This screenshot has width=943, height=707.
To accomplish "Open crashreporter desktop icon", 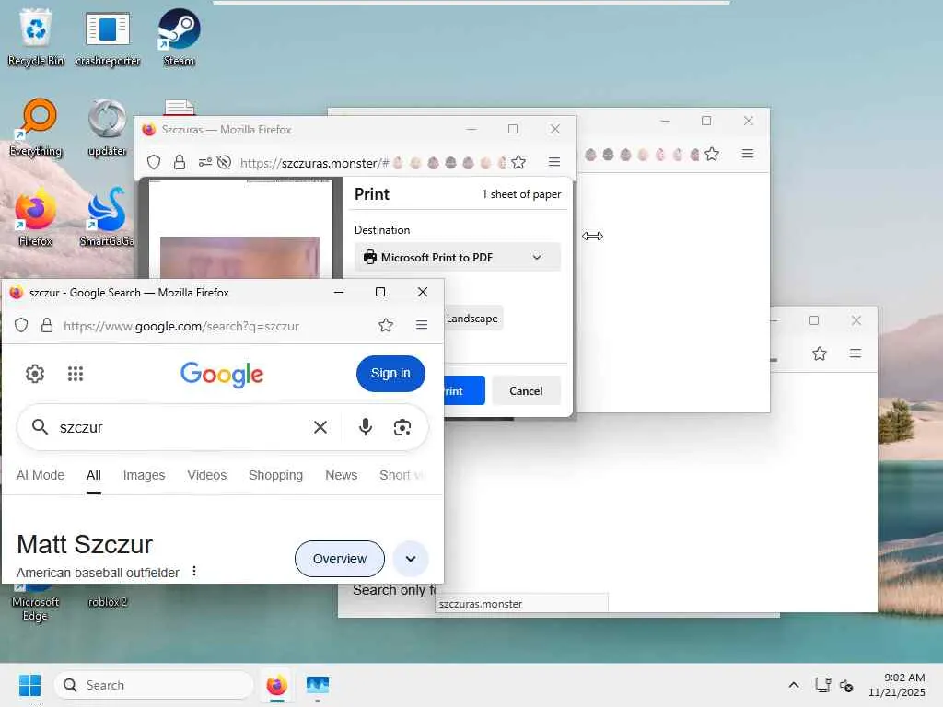I will point(107,37).
